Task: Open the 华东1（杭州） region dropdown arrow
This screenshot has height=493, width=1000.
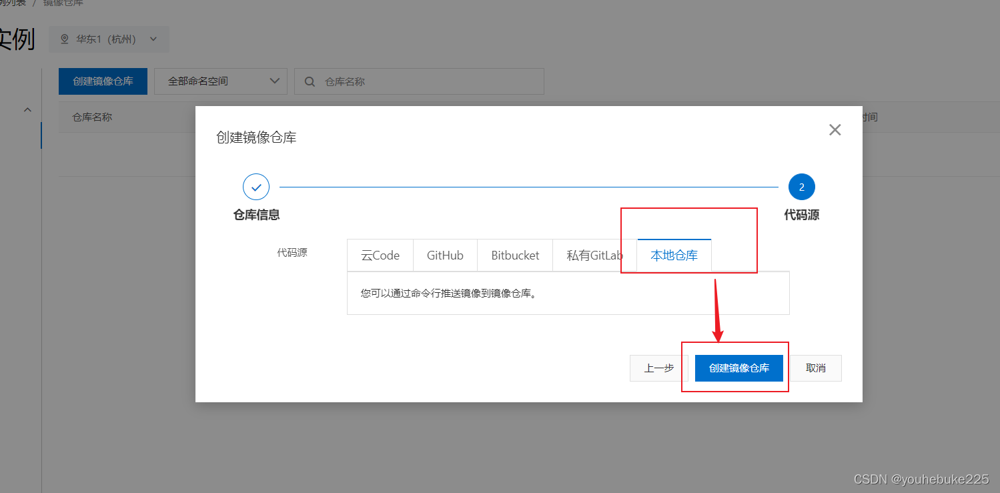Action: pyautogui.click(x=153, y=39)
